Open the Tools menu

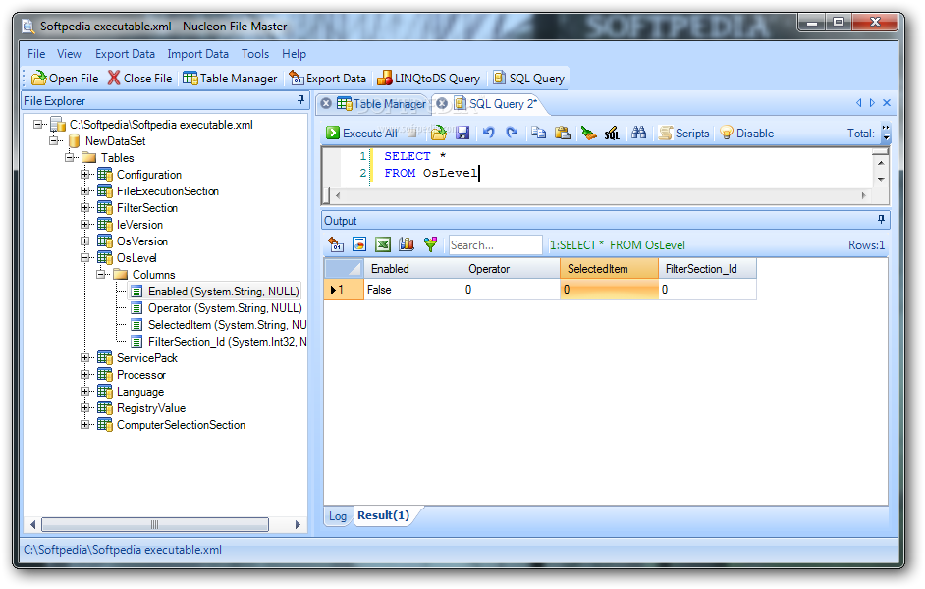pyautogui.click(x=255, y=54)
